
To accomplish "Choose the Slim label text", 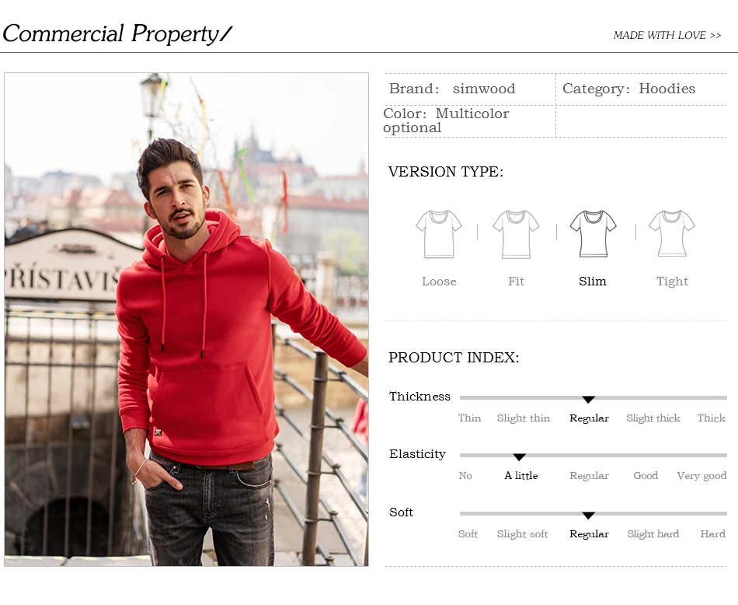I will point(593,282).
